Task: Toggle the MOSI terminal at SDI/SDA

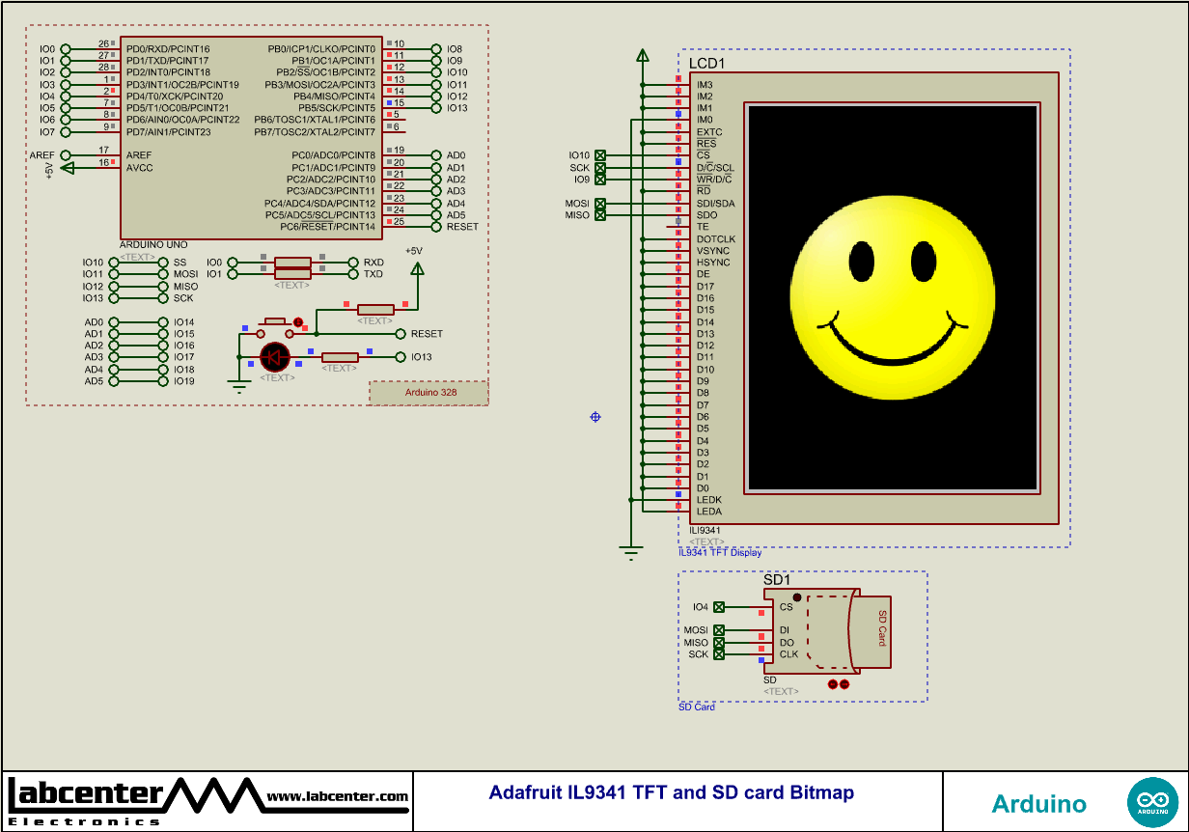Action: pyautogui.click(x=601, y=203)
